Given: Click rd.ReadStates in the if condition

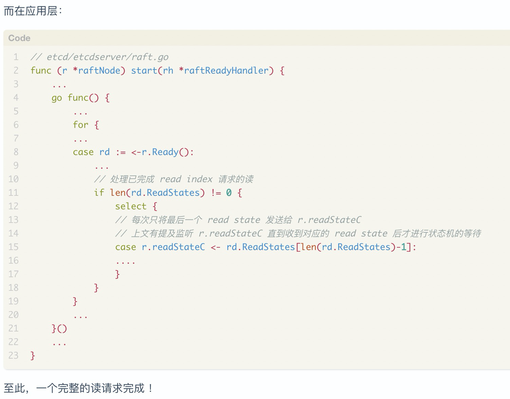Looking at the screenshot, I should point(165,193).
